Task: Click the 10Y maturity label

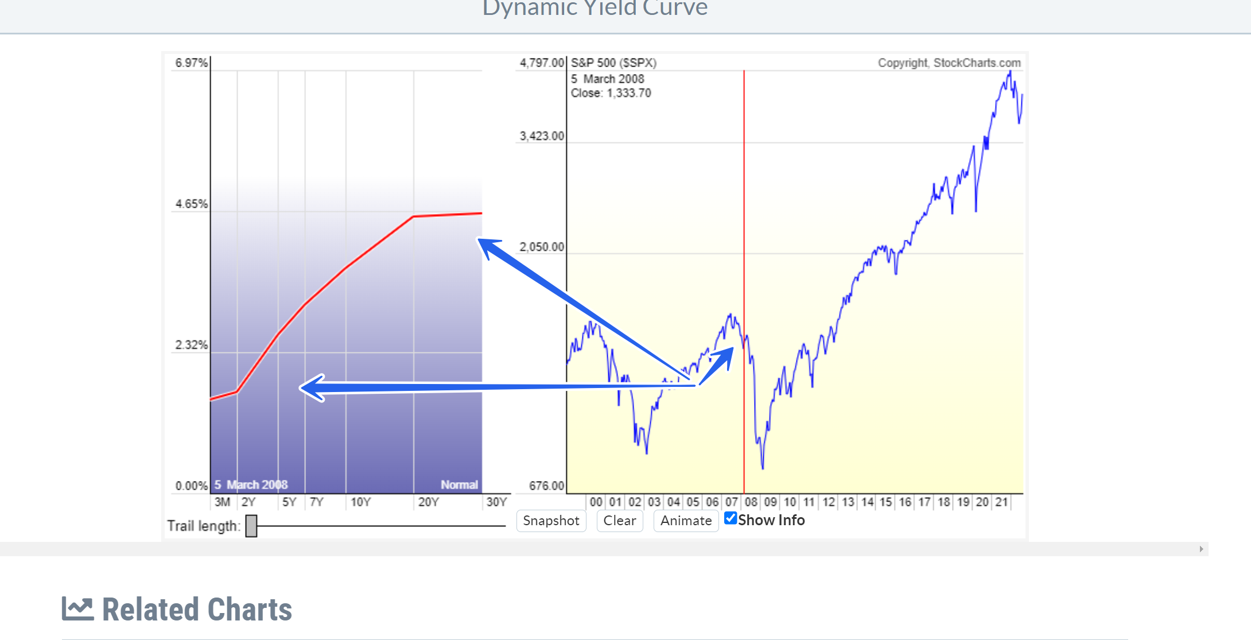Action: click(x=360, y=502)
